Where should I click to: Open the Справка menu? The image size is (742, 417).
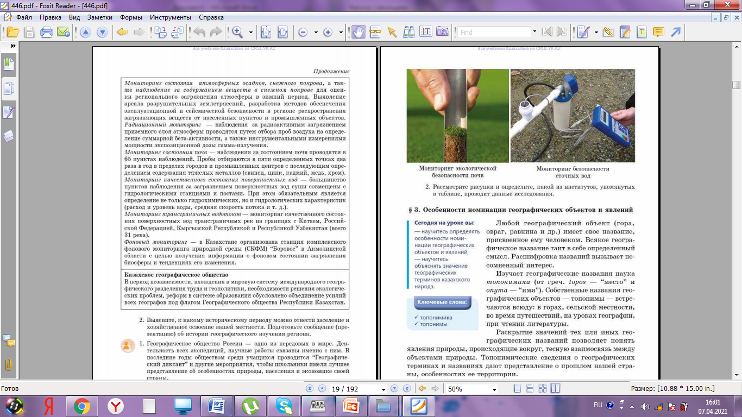click(211, 17)
